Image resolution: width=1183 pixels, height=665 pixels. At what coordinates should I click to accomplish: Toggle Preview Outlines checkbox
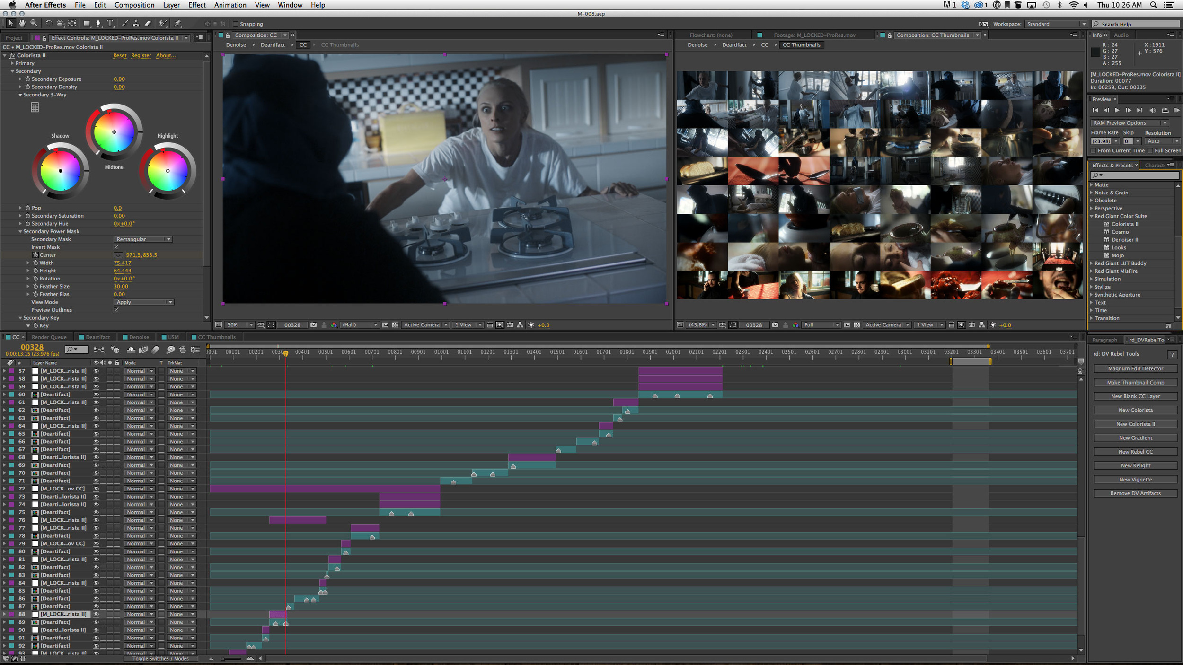click(x=116, y=310)
